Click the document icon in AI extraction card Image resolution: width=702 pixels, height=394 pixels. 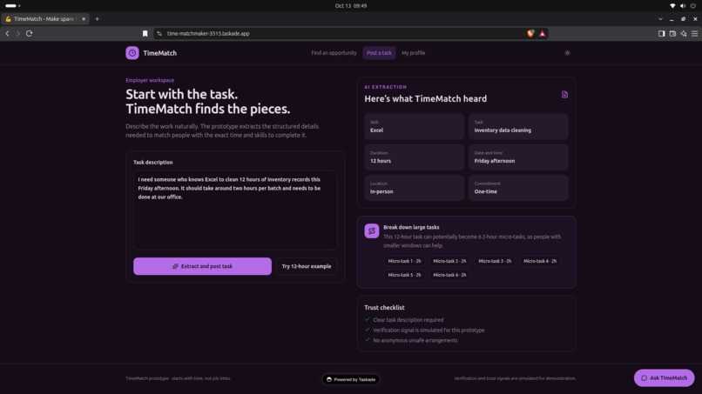(564, 94)
